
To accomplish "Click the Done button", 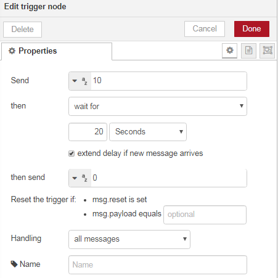I will coord(251,29).
